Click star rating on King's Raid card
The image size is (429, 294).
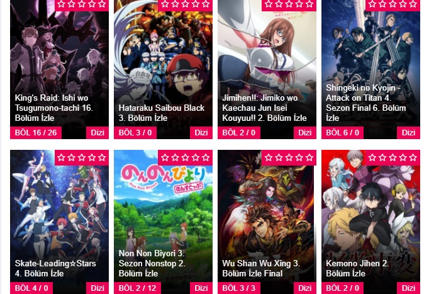[82, 5]
